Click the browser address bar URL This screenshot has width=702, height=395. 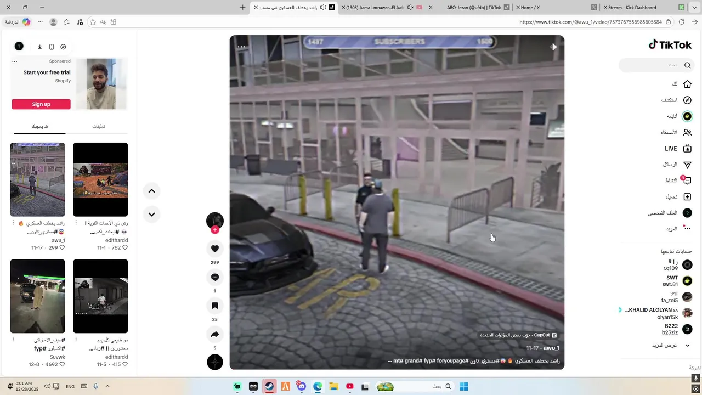(591, 22)
